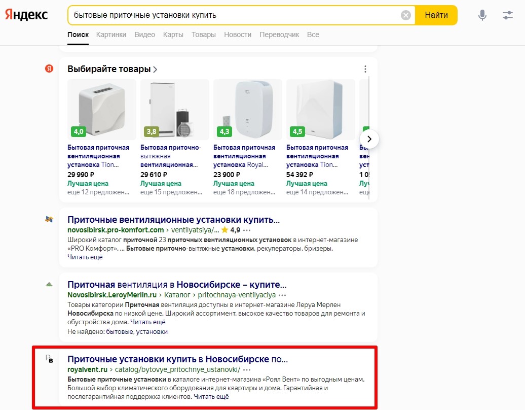The image size is (525, 410).
Task: Open Royal product thumbnail priced 23 900 ₽
Action: [x=248, y=109]
